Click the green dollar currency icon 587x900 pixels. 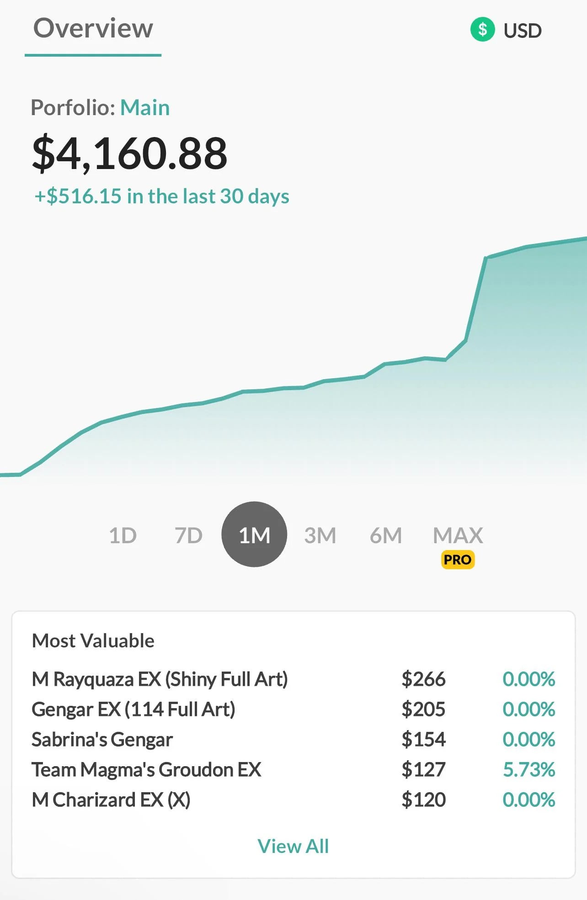(482, 30)
